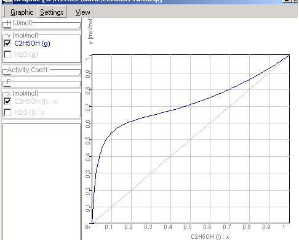Enable the H2O (g) checkbox
The image size is (299, 240).
(7, 54)
